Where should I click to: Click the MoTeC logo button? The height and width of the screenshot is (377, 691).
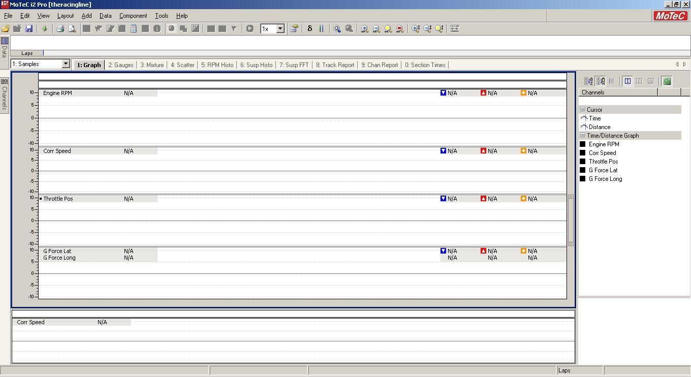670,16
